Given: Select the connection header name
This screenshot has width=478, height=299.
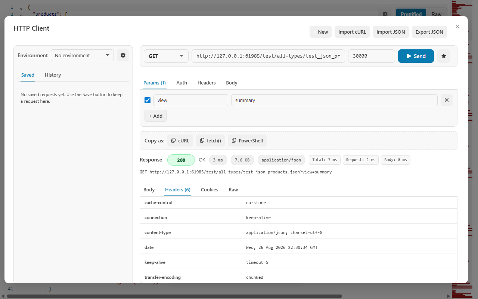Looking at the screenshot, I should (156, 218).
